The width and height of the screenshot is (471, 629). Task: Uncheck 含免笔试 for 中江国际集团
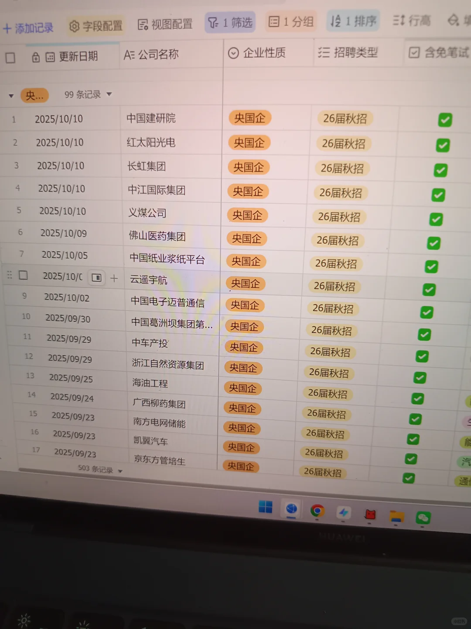[x=438, y=195]
